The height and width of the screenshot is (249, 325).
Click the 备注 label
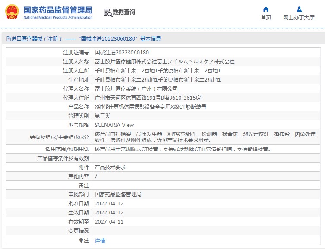tap(84, 186)
